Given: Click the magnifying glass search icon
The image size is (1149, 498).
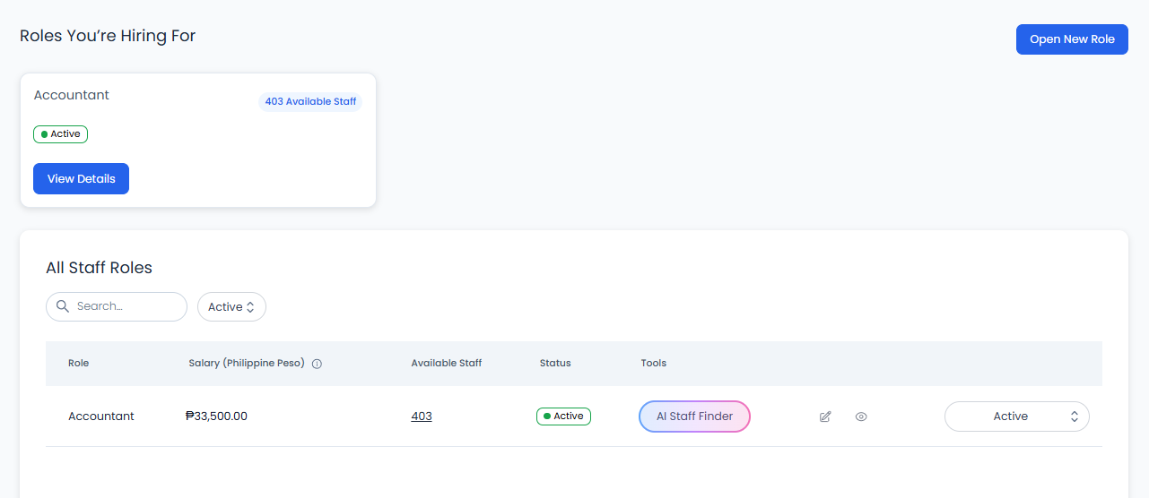Looking at the screenshot, I should click(x=63, y=306).
